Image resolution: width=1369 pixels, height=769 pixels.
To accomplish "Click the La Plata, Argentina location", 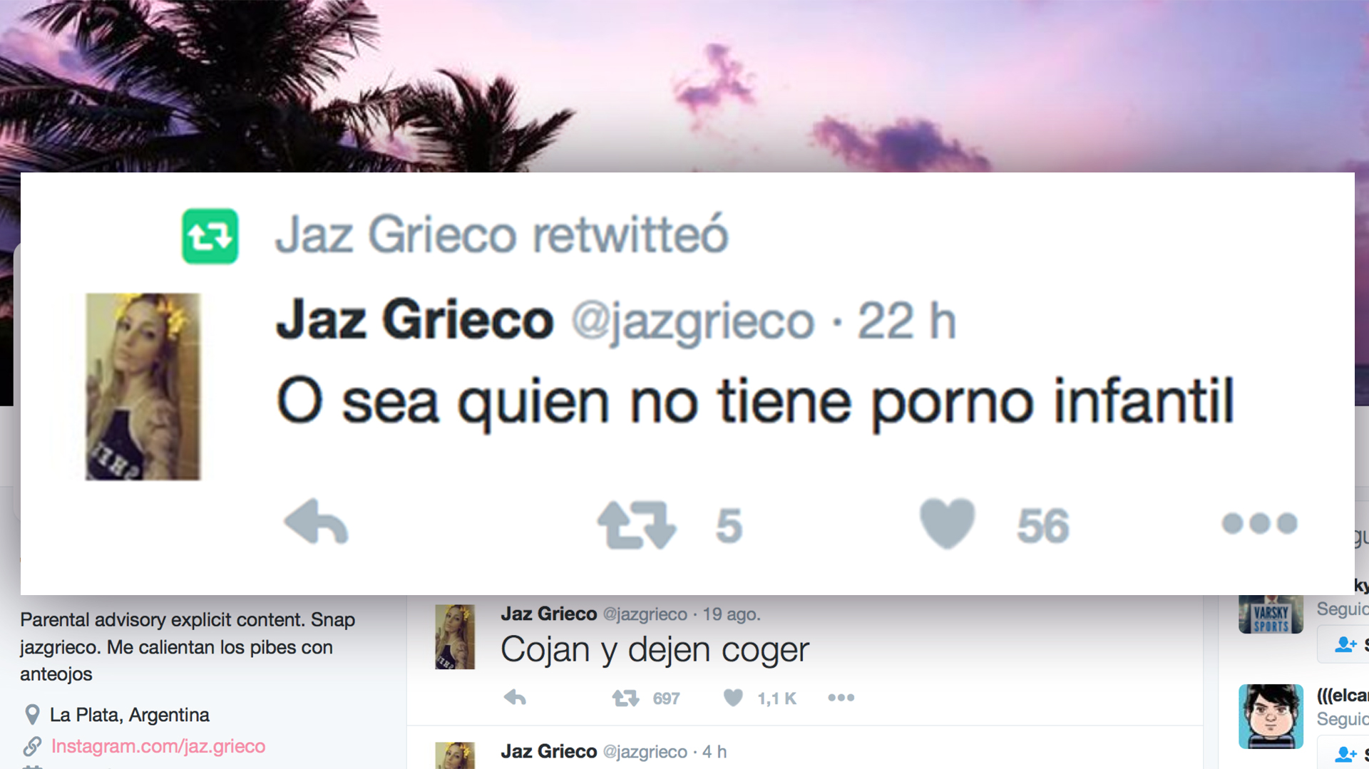I will point(130,715).
